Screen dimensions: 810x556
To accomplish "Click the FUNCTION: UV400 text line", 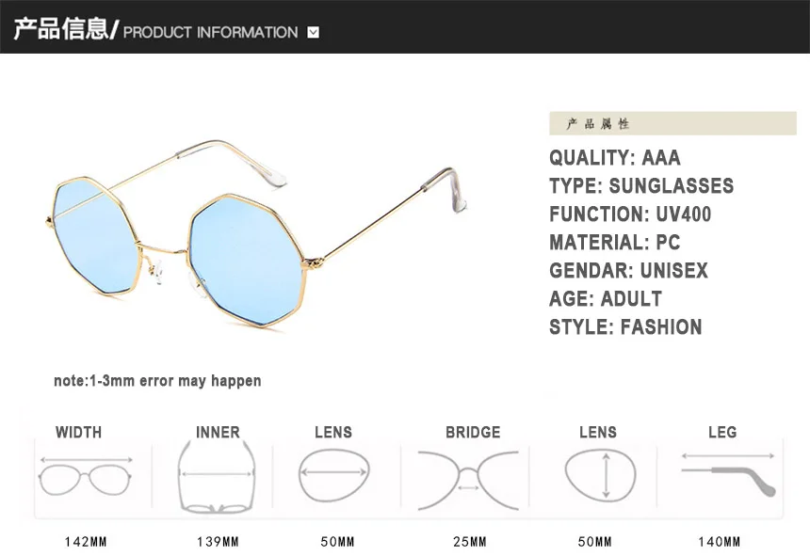I will (630, 214).
